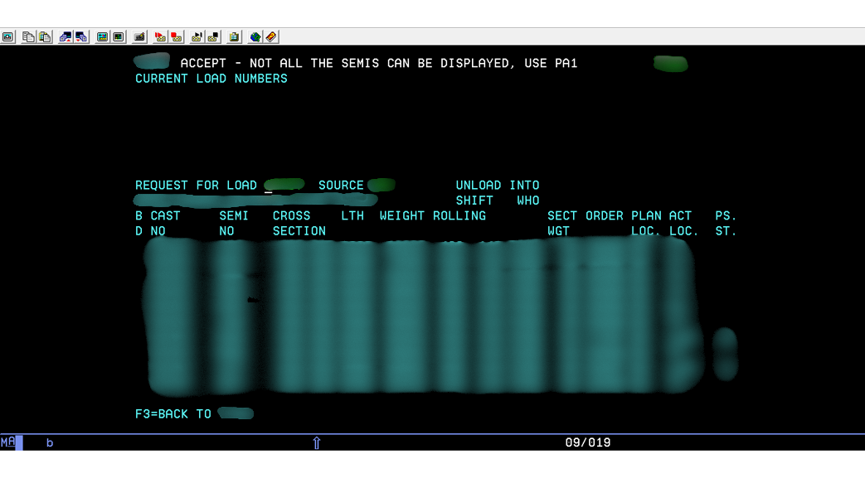Start recording a macro with red-triangle icon
This screenshot has width=865, height=488.
(x=161, y=37)
